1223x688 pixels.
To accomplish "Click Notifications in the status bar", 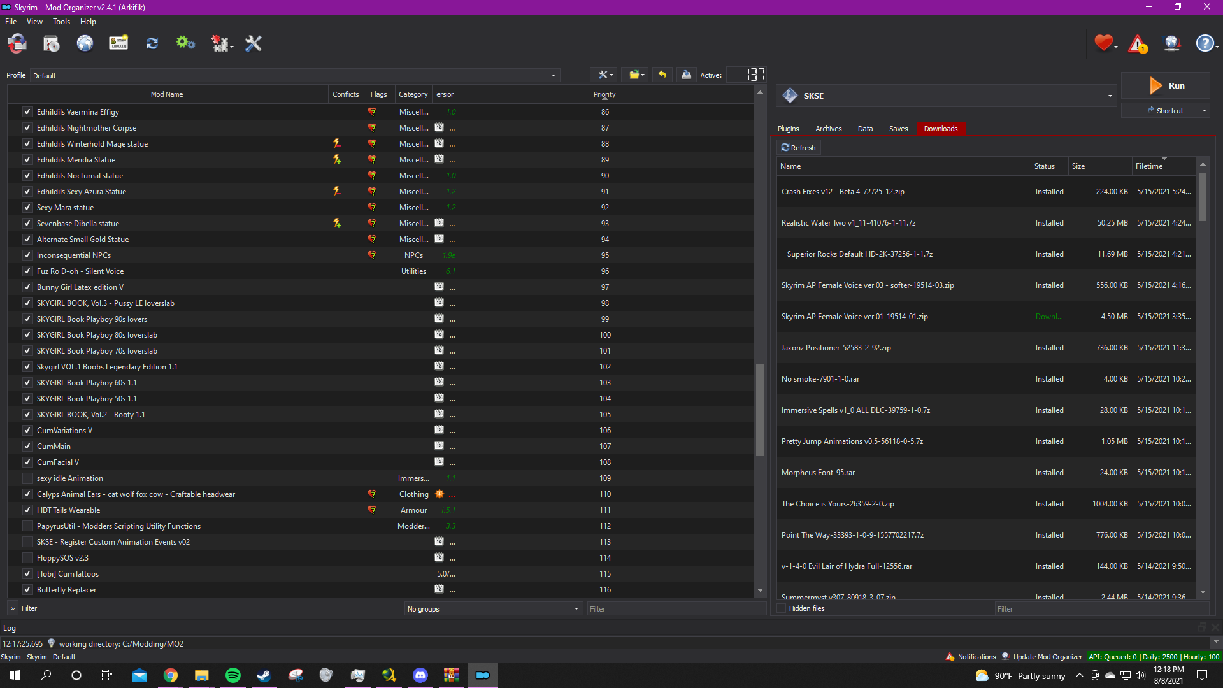I will [x=971, y=657].
